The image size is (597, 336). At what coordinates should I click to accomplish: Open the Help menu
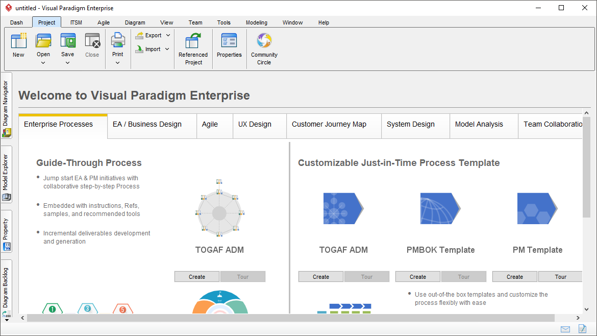324,22
